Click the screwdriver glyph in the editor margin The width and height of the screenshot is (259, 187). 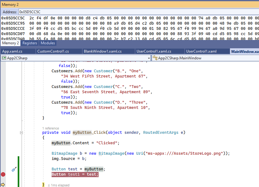[x=13, y=169]
